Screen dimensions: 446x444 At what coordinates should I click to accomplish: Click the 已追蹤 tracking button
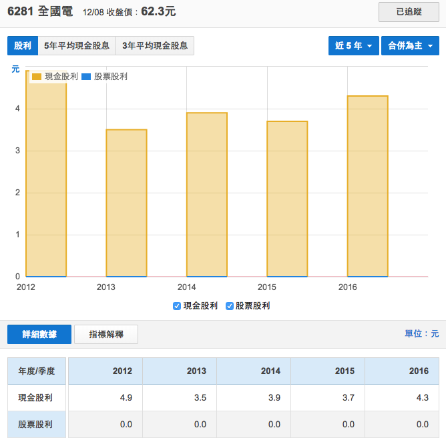tap(409, 12)
